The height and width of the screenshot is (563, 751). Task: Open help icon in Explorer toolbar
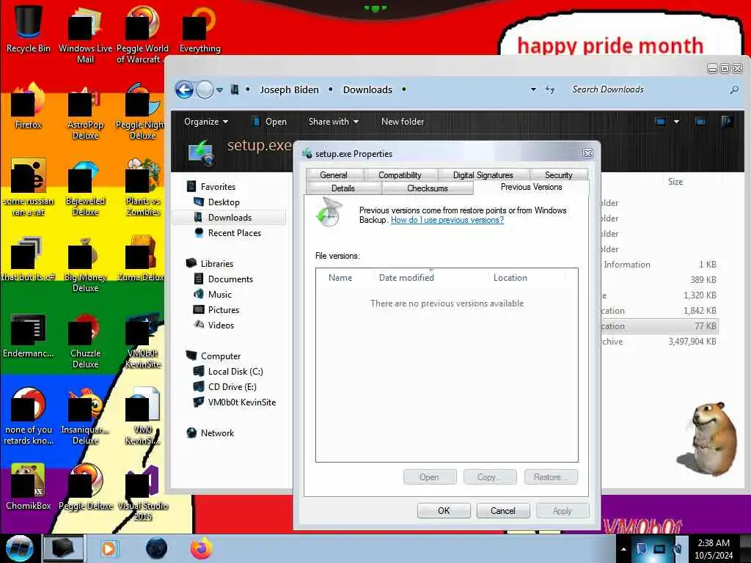pos(727,122)
